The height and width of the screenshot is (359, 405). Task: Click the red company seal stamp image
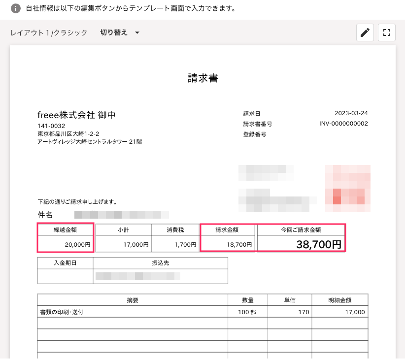point(348,189)
